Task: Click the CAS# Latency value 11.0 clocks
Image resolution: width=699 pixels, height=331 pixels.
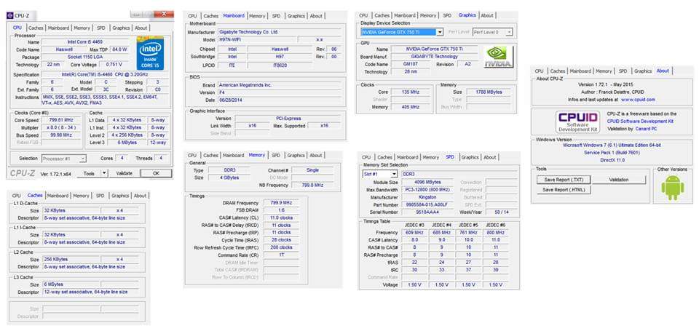Action: (x=281, y=218)
